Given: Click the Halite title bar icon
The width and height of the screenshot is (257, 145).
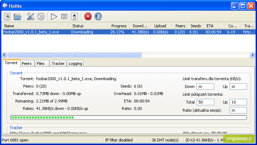Looking at the screenshot, I should tap(5, 6).
